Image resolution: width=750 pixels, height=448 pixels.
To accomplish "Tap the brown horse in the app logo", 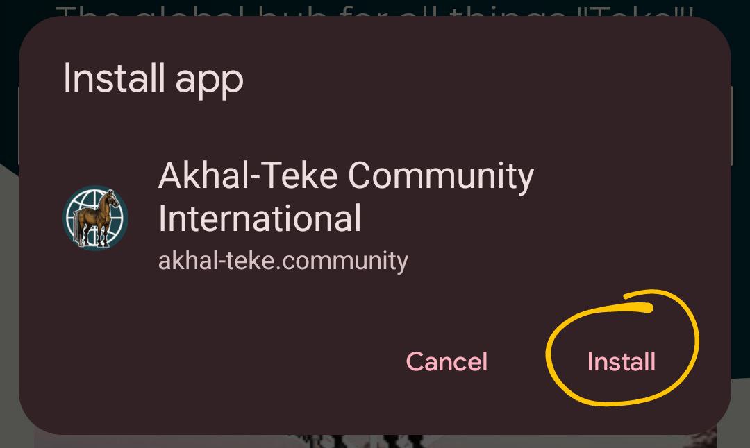I will (97, 218).
